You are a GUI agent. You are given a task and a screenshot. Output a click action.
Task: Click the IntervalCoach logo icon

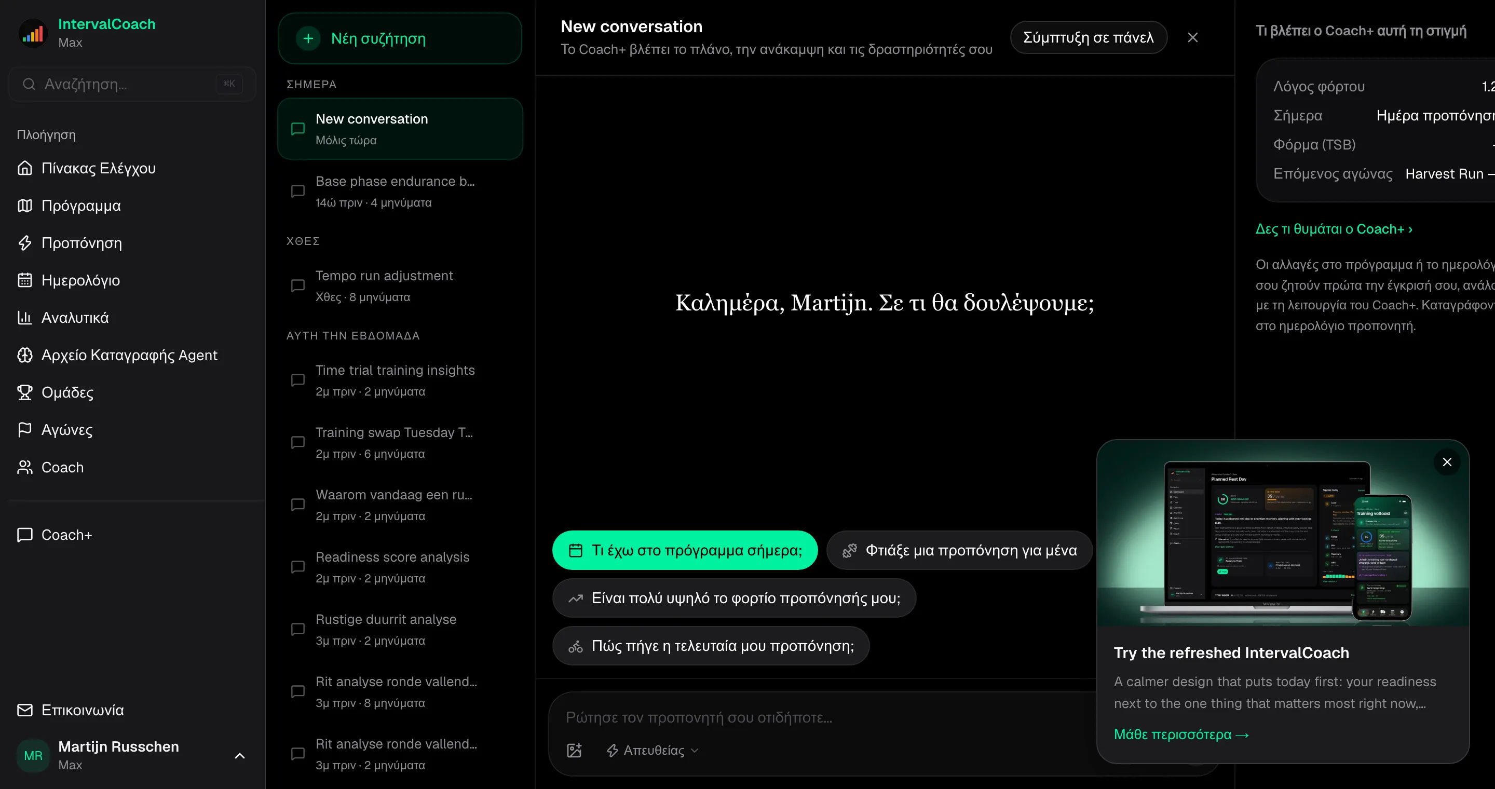click(33, 33)
